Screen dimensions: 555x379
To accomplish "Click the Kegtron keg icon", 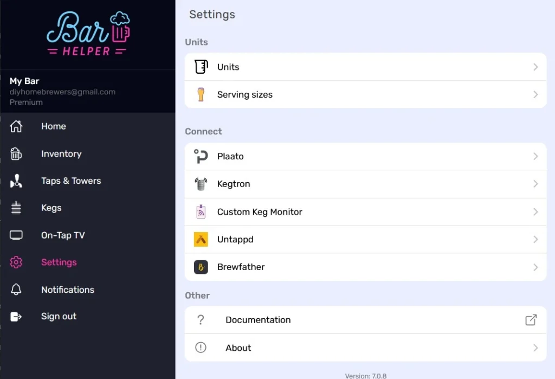I will [x=201, y=184].
